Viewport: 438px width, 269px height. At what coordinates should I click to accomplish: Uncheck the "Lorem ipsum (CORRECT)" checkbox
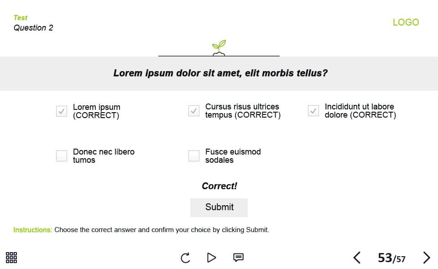[62, 111]
